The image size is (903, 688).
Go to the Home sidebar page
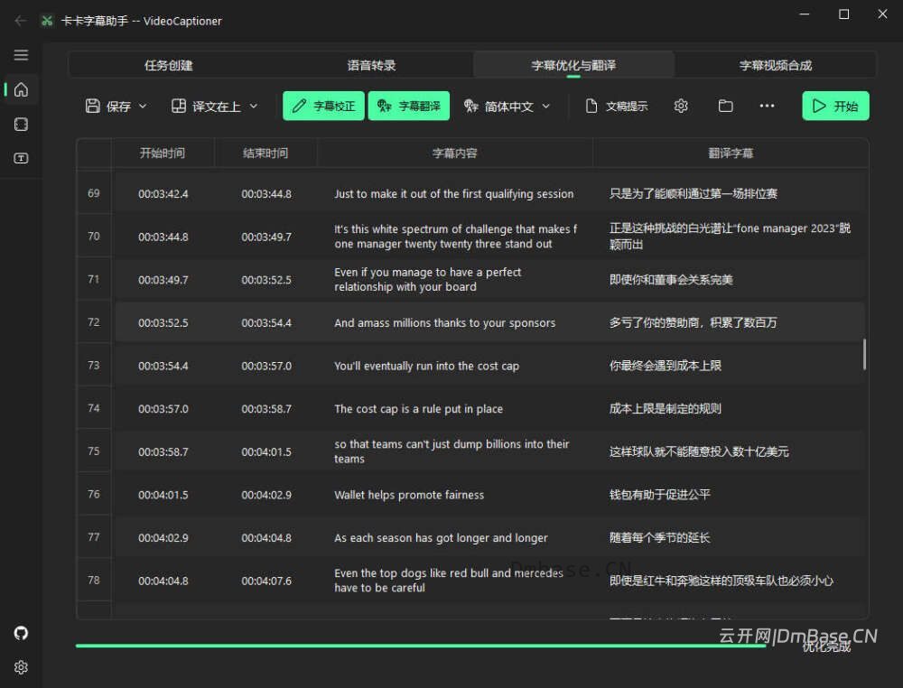[22, 89]
